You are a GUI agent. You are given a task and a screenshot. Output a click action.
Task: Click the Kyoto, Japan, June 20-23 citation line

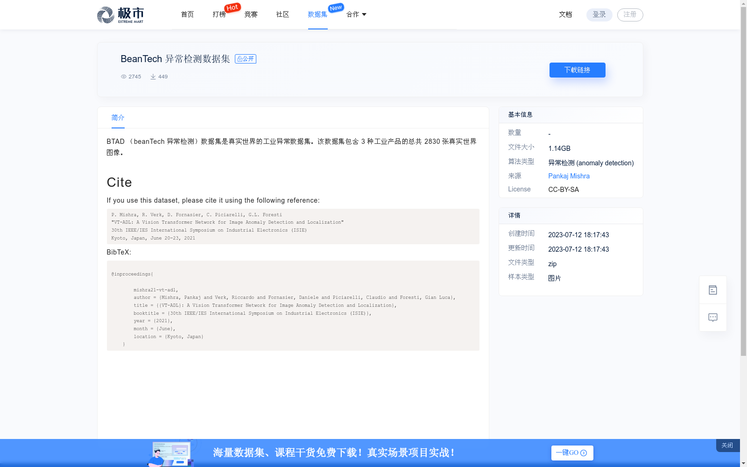pos(153,238)
